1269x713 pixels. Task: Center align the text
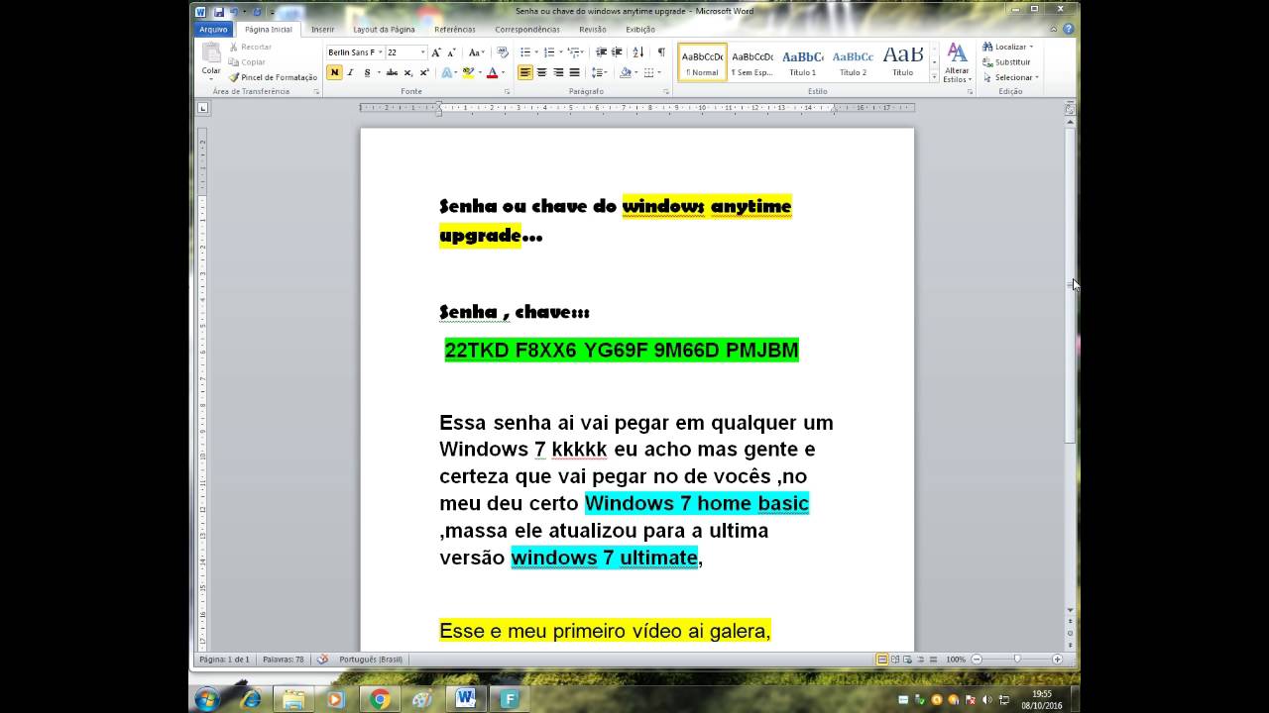pyautogui.click(x=541, y=72)
